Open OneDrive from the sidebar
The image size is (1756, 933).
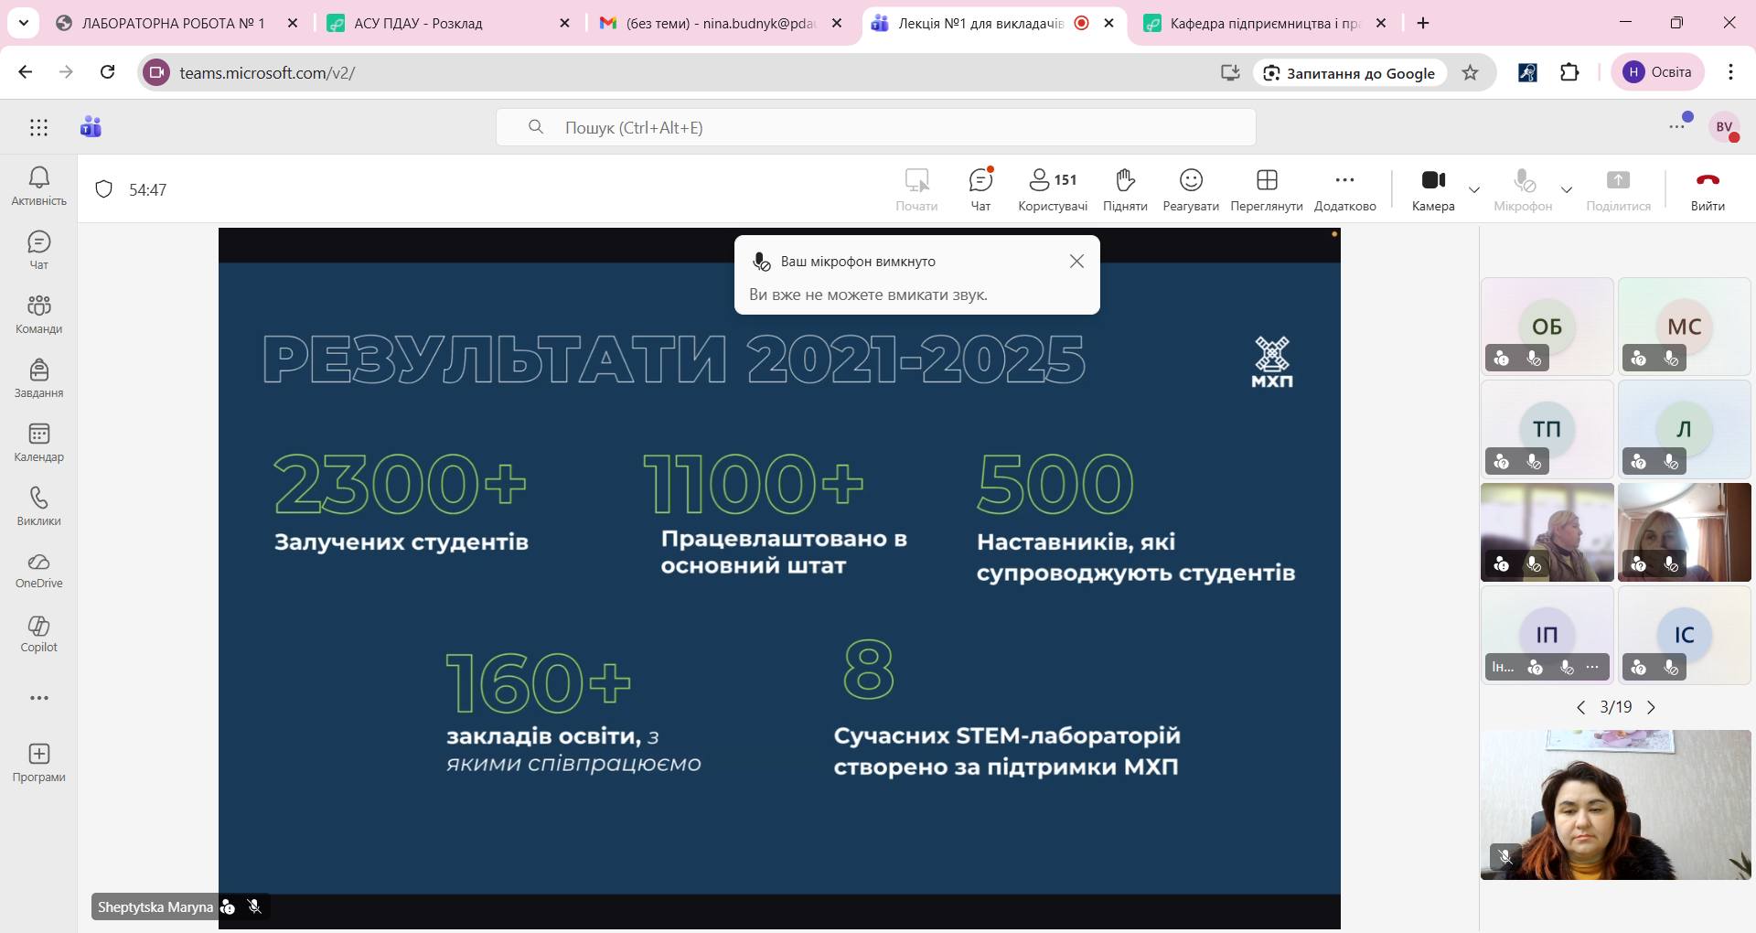38,570
